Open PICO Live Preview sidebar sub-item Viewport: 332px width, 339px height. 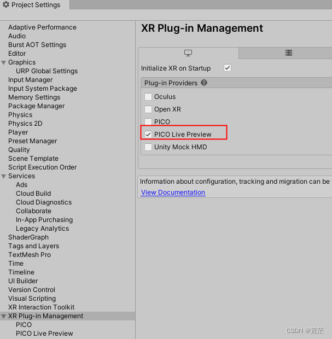tap(44, 334)
